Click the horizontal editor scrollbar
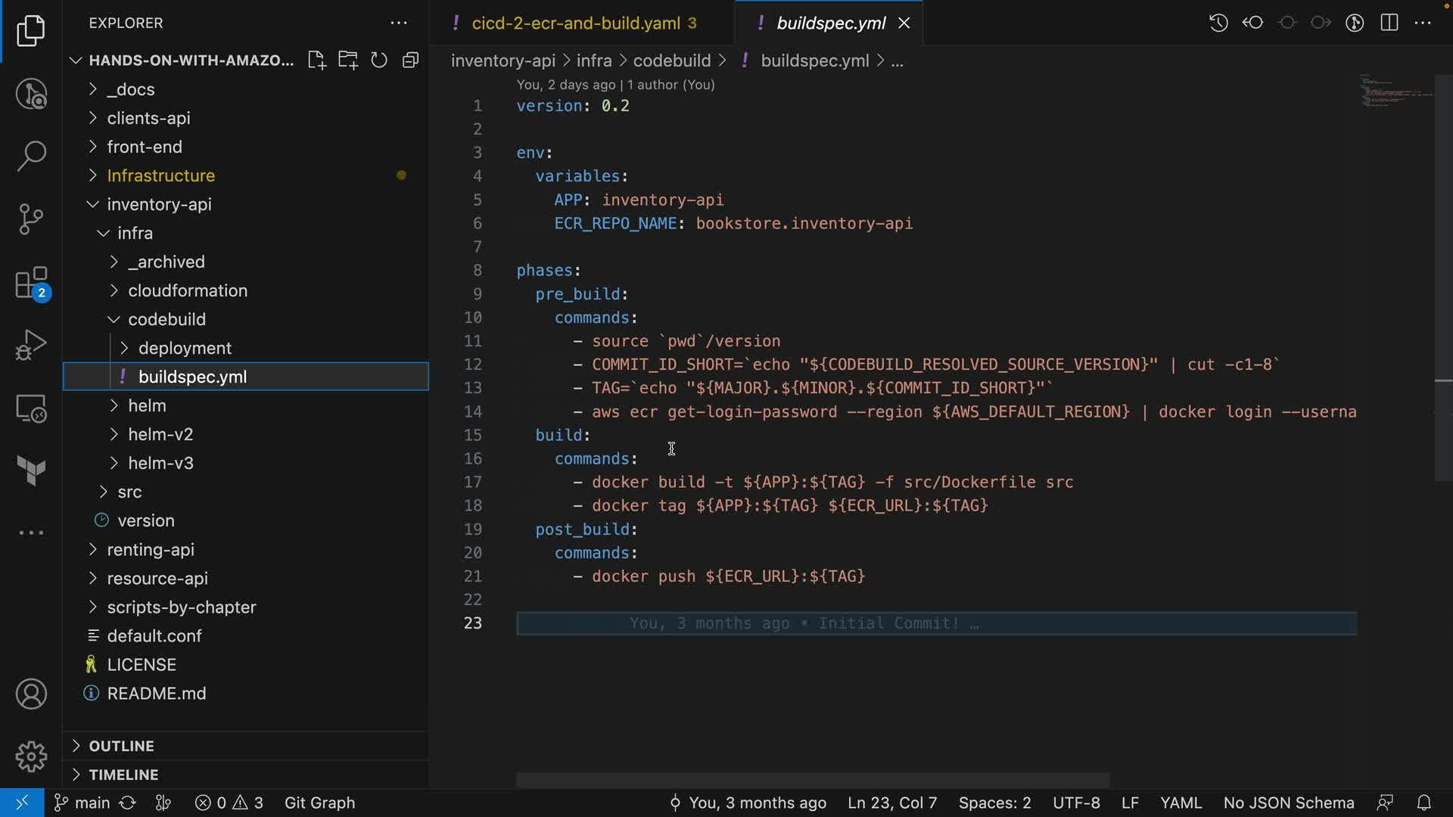This screenshot has height=817, width=1453. 813,779
